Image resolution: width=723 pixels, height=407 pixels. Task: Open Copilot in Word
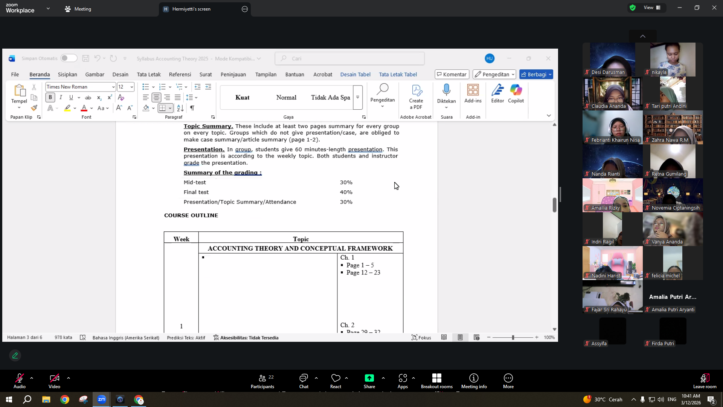coord(516,93)
